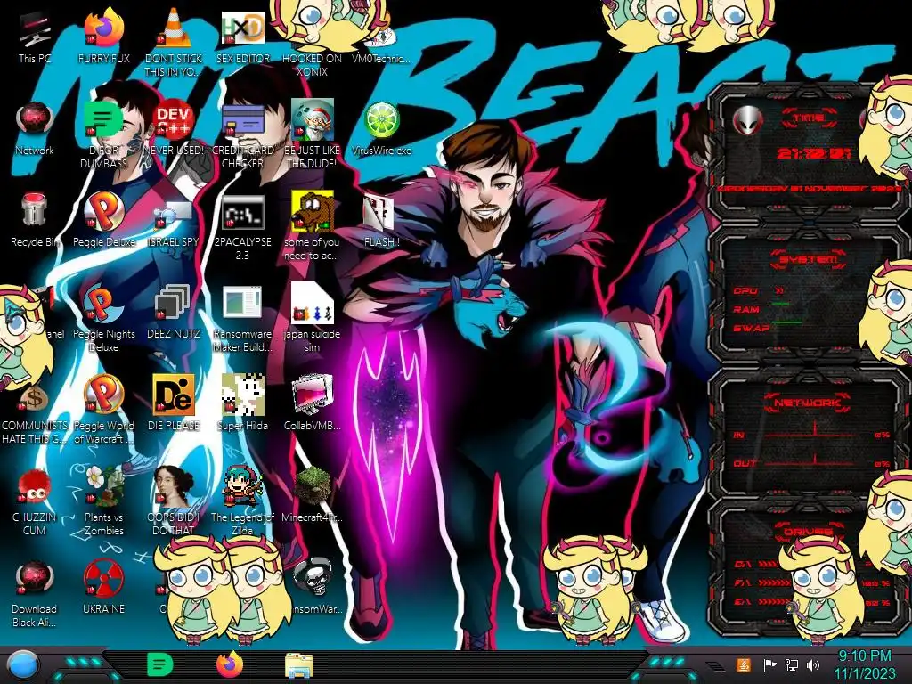Click the Action Center flag tray icon

(x=769, y=664)
